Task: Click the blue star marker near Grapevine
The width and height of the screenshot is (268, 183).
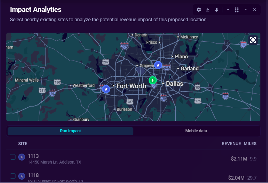Action: point(158,65)
